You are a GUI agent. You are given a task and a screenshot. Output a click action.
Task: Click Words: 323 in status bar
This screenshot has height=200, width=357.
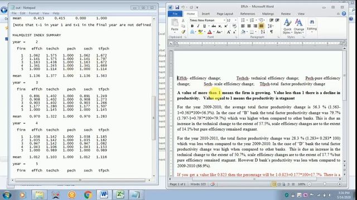click(x=198, y=184)
